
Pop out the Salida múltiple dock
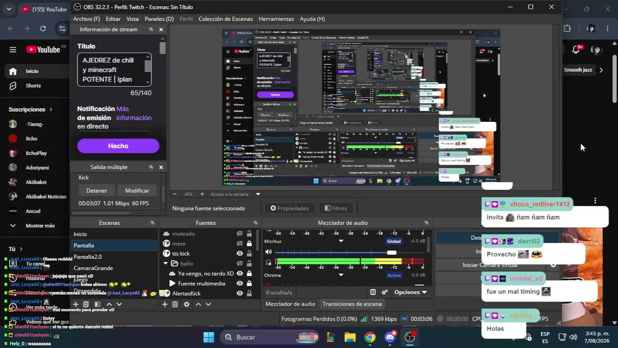point(151,167)
